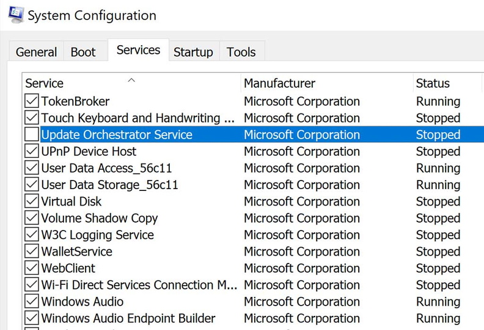Click Running status of Windows Audio Endpoint Builder
The image size is (484, 330).
coord(438,318)
